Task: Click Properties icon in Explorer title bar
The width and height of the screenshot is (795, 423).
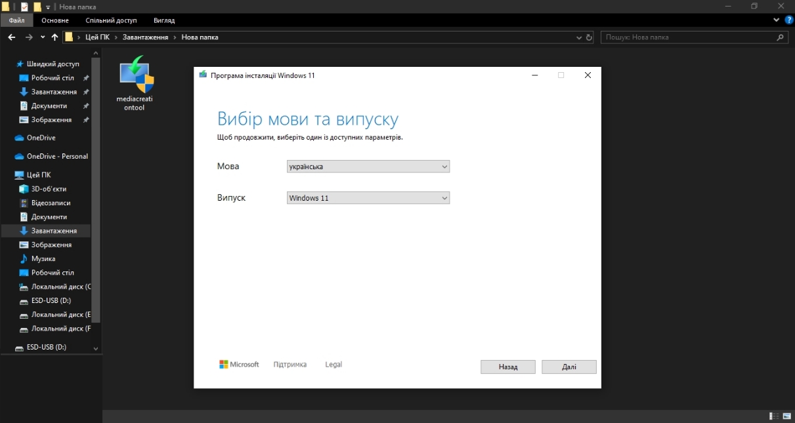Action: (x=24, y=7)
